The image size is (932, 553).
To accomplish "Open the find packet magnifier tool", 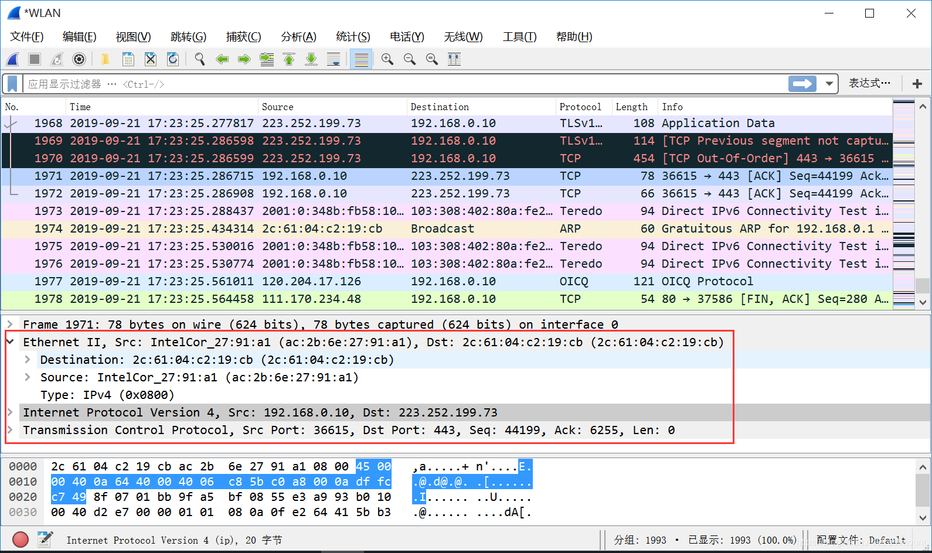I will (x=200, y=59).
